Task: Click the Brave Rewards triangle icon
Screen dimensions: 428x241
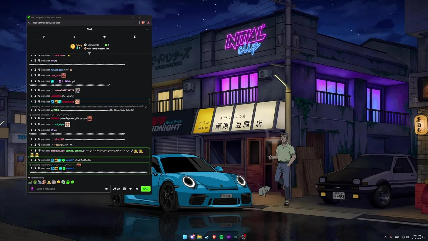Action: [x=148, y=23]
